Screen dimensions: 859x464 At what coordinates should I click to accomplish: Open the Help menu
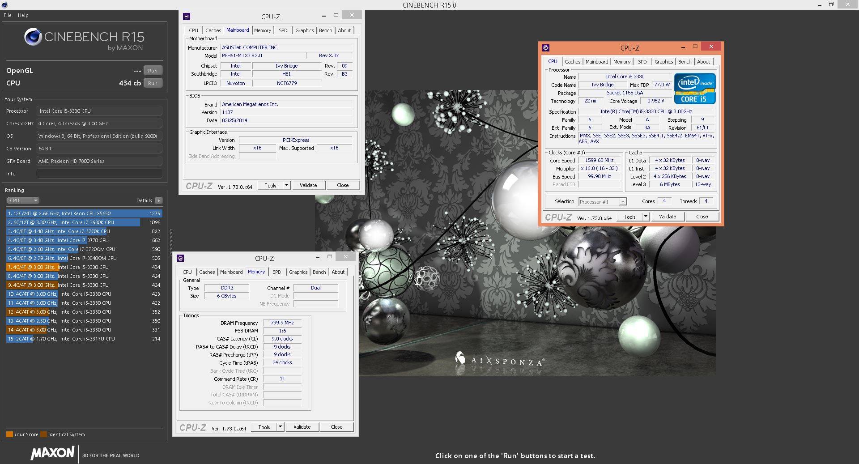[23, 15]
